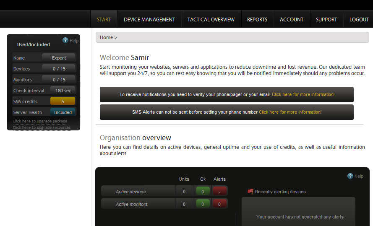Click the verify email notification info link

(x=303, y=95)
